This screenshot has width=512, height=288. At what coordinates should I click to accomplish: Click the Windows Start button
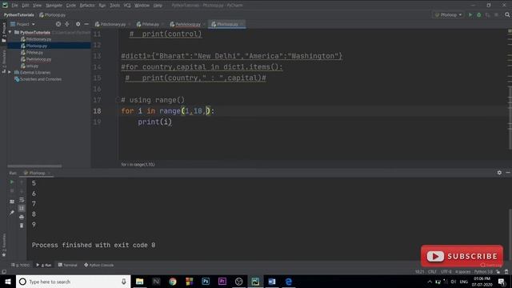point(8,282)
